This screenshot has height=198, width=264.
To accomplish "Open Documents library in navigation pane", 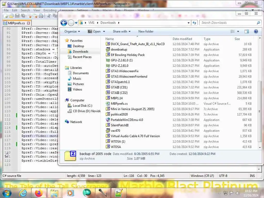I will click(x=81, y=73).
